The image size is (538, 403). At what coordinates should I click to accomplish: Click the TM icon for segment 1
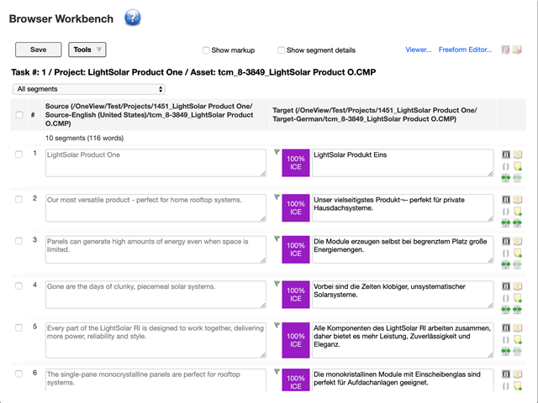tap(506, 154)
